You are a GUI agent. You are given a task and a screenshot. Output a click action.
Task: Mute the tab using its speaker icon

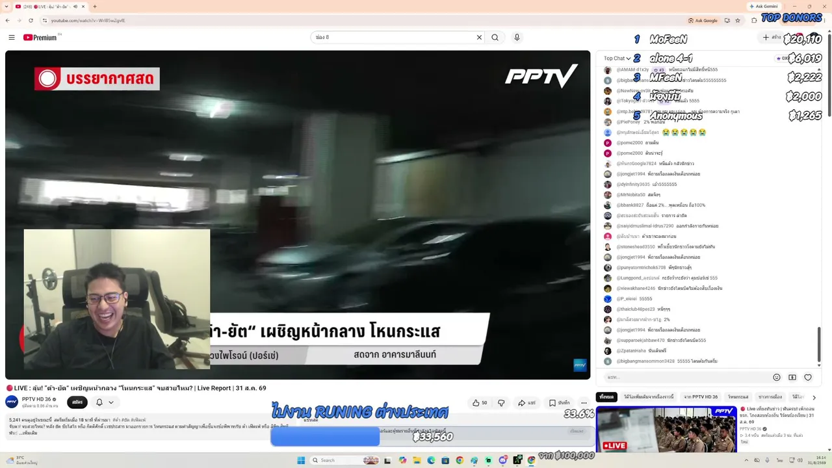tap(75, 6)
